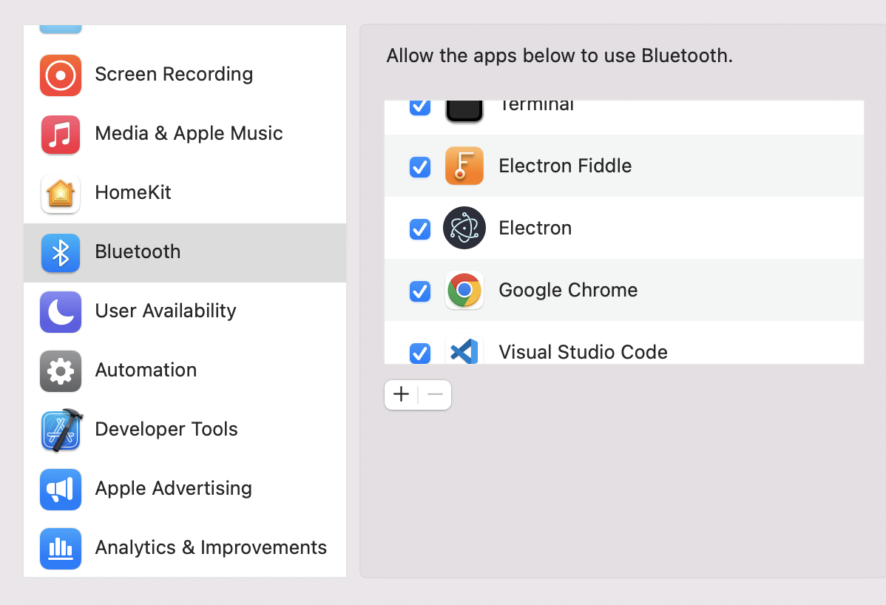Screen dimensions: 886x605
Task: Select the User Availability moon icon
Action: coord(60,312)
